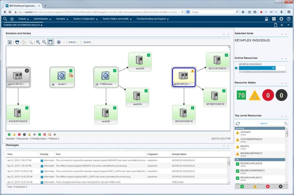Toggle the green OK status filter below topology
The height and width of the screenshot is (195, 294).
tap(9, 135)
